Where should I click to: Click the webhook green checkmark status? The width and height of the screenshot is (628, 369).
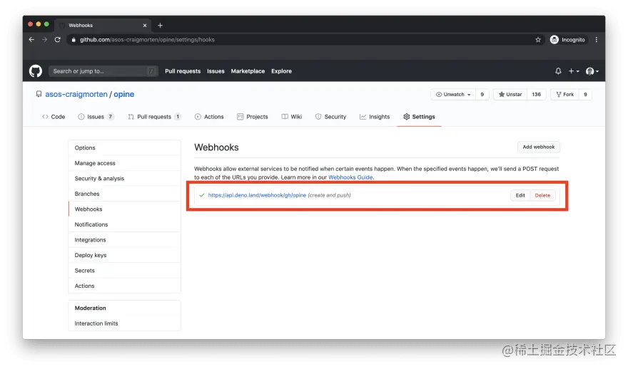pyautogui.click(x=202, y=195)
